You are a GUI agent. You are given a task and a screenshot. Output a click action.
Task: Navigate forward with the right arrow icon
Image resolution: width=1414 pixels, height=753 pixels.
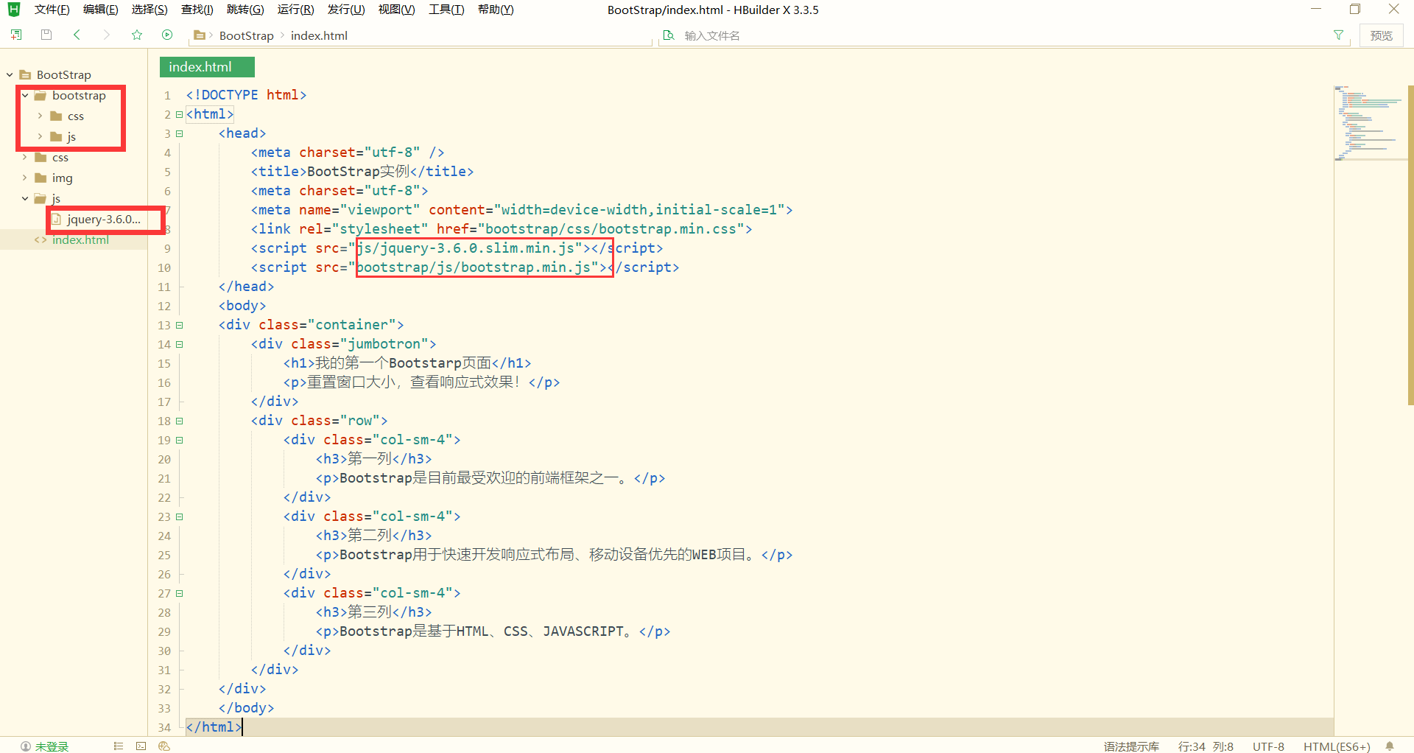tap(107, 35)
